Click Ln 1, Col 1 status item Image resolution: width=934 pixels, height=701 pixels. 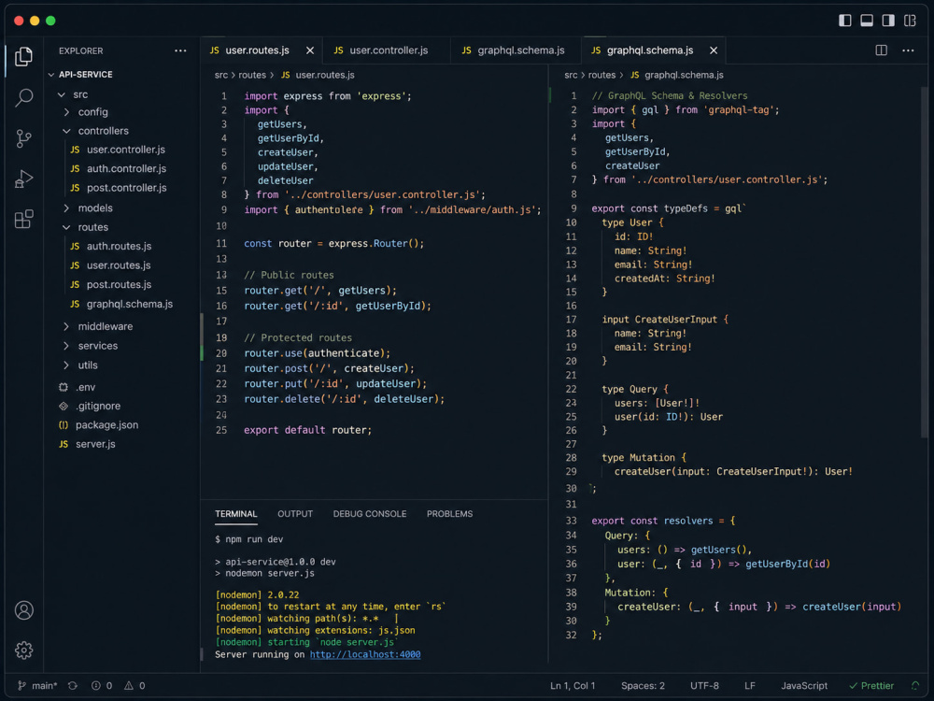click(573, 685)
